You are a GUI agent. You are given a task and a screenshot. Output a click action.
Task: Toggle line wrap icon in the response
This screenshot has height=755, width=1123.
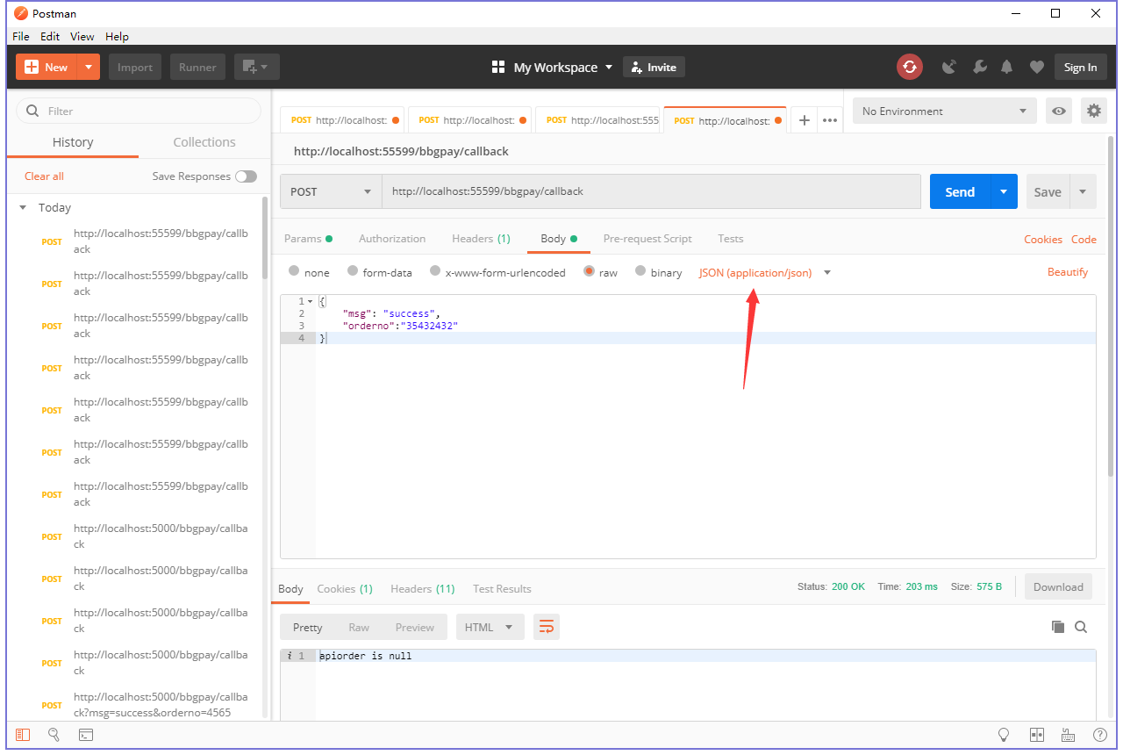tap(547, 627)
